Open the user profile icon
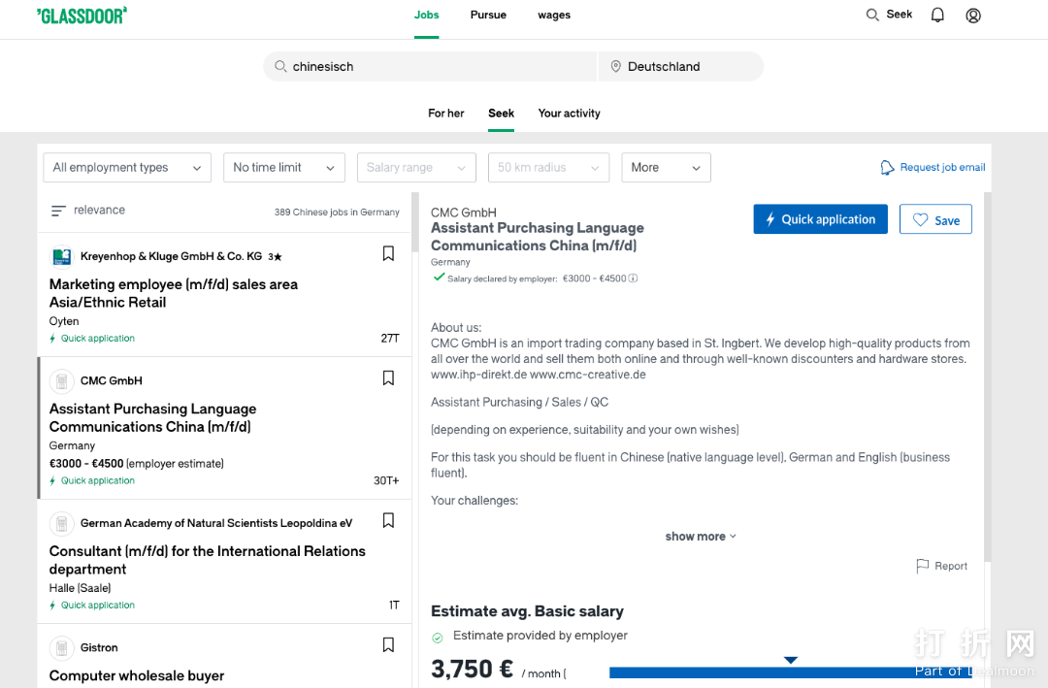This screenshot has height=688, width=1048. [x=973, y=16]
